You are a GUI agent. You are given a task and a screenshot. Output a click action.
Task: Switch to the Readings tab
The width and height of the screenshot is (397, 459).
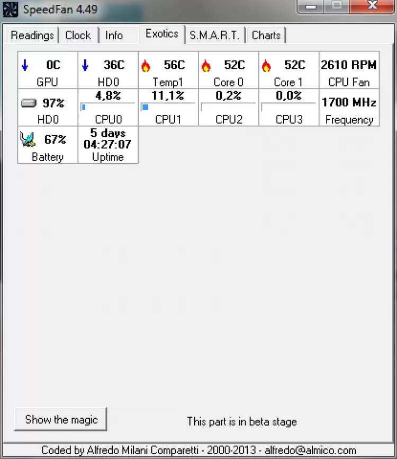[x=32, y=36]
